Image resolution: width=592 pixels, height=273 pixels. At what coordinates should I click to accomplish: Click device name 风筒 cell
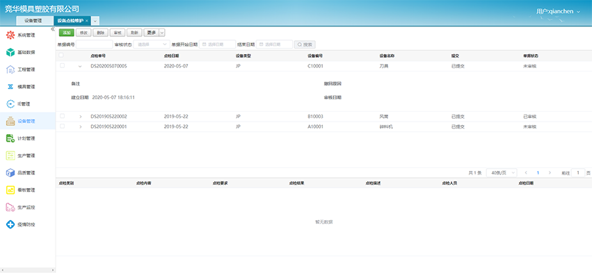[383, 117]
